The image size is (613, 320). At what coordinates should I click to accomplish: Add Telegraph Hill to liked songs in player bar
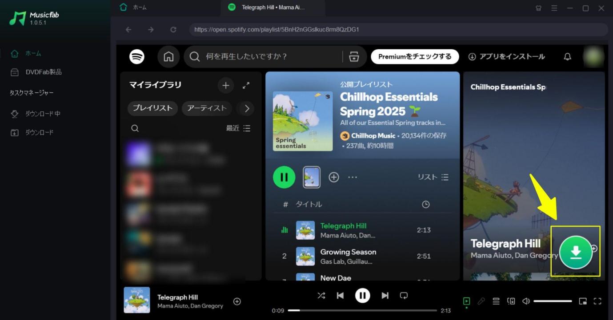(237, 301)
